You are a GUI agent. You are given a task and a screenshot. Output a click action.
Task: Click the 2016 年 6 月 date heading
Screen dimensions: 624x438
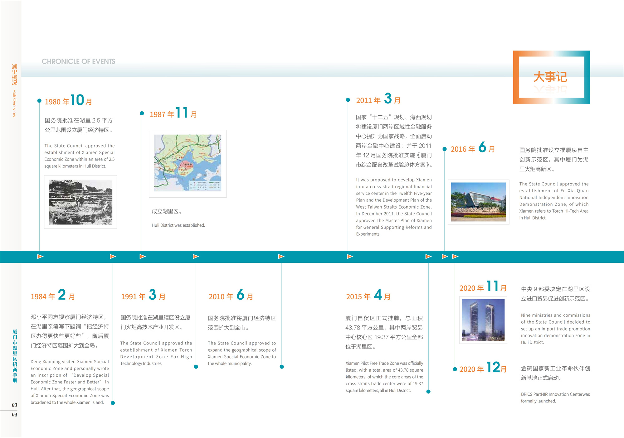473,147
